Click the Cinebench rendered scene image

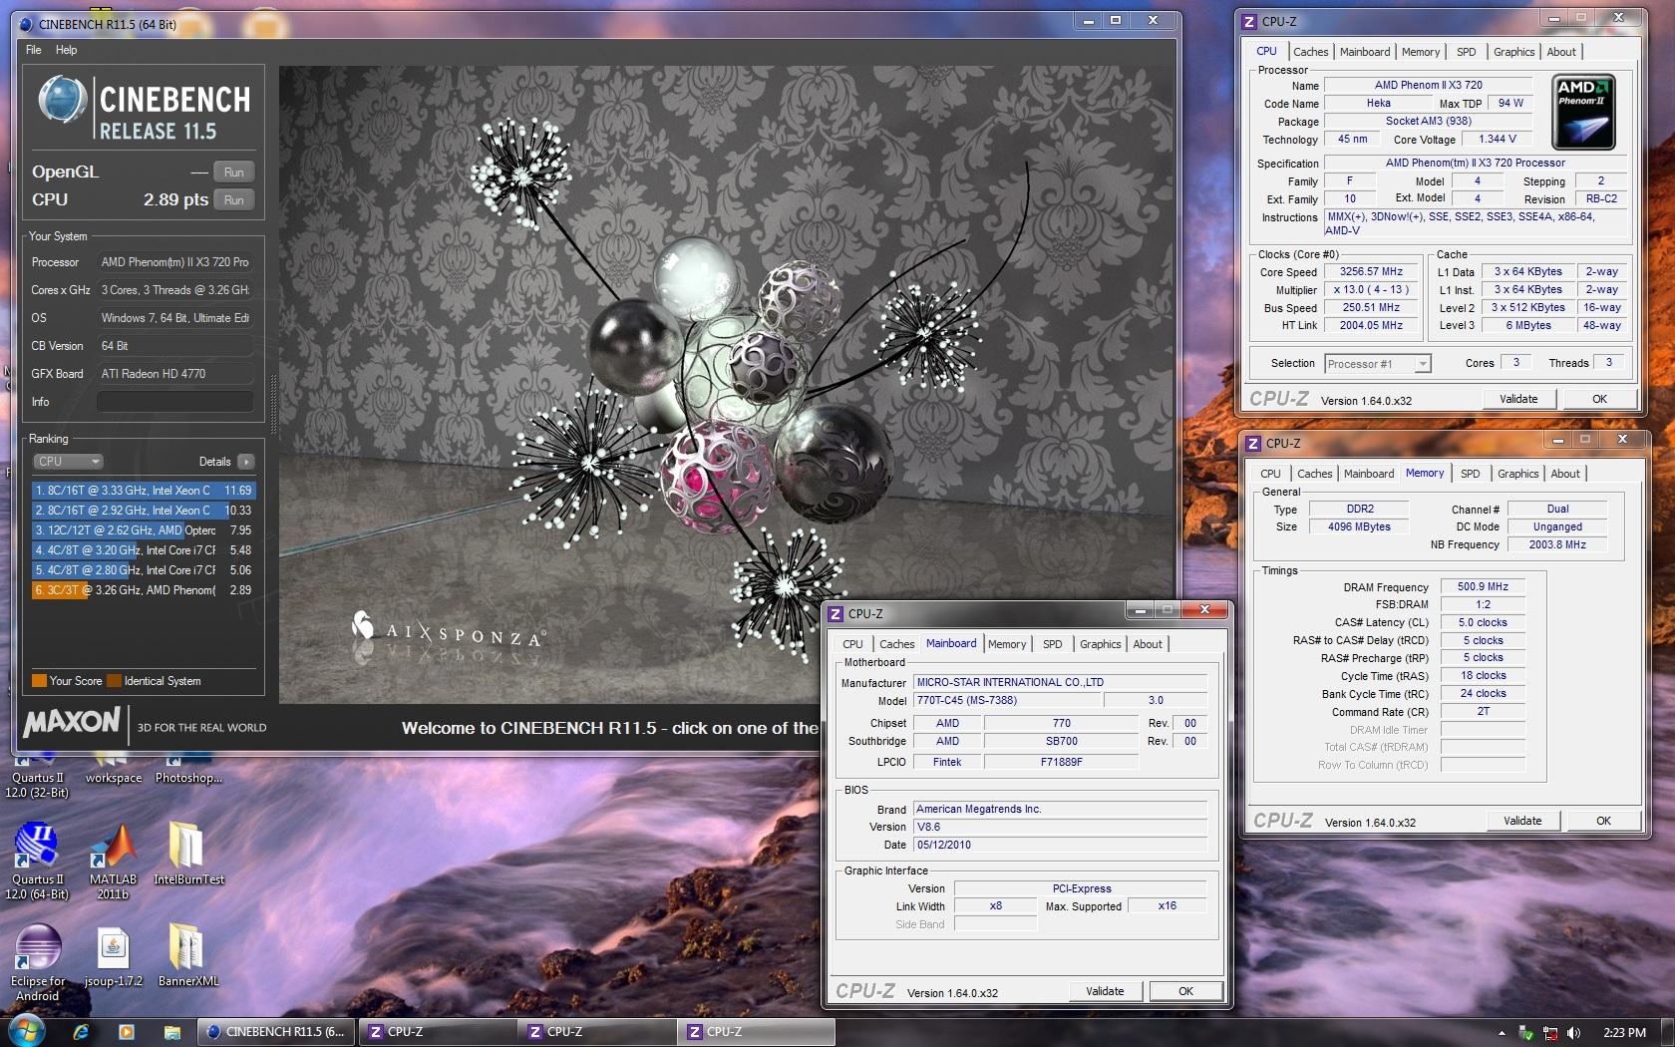pos(726,384)
